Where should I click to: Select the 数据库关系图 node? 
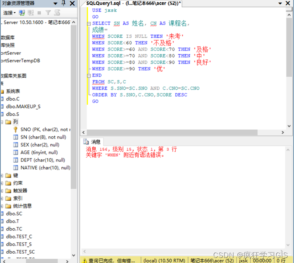click(14, 76)
